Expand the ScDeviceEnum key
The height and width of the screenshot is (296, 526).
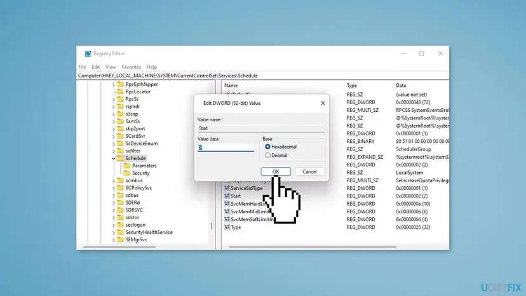click(x=113, y=144)
